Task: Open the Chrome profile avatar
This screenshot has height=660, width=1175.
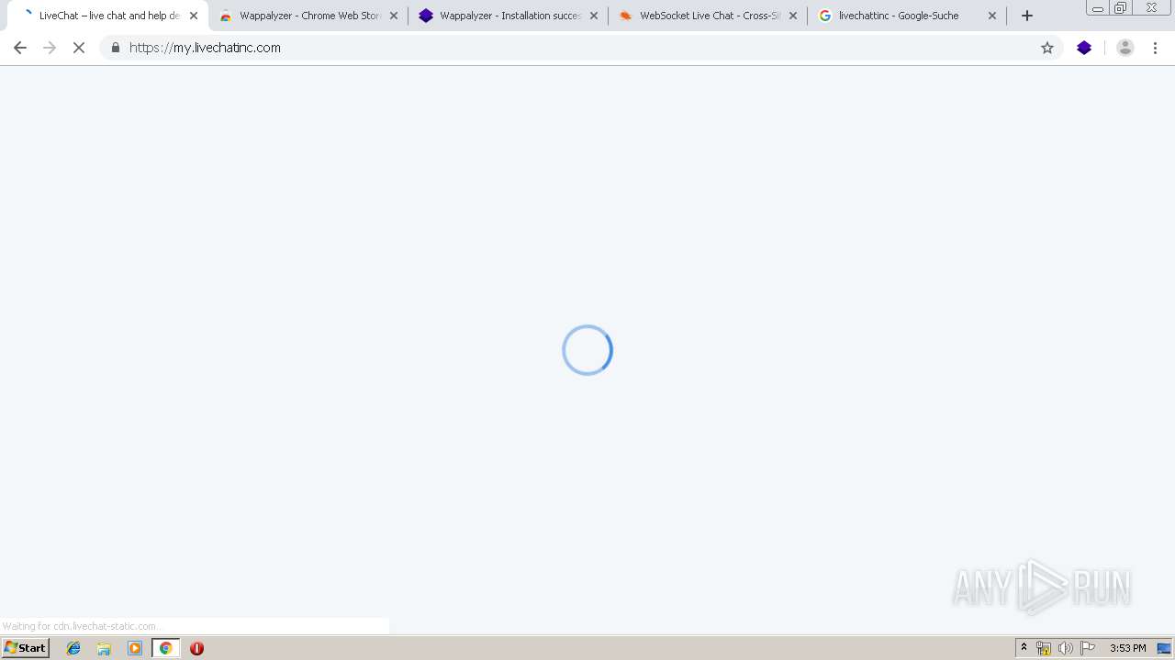Action: [x=1125, y=48]
